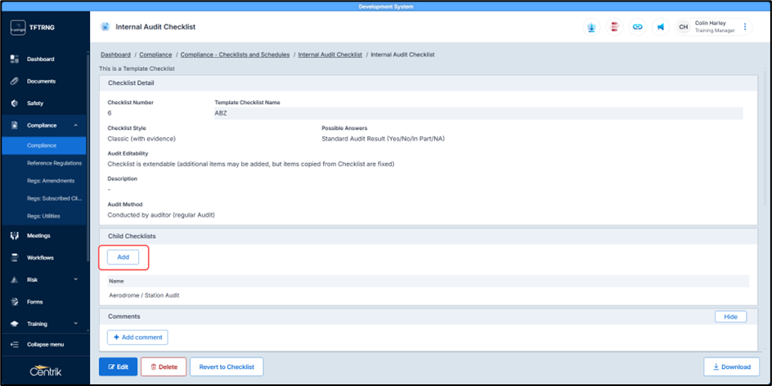Viewport: 772px width, 386px height.
Task: Click the page title checklist icon
Action: pyautogui.click(x=105, y=27)
